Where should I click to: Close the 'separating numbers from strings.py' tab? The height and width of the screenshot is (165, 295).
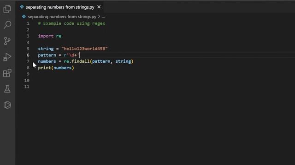coord(99,7)
